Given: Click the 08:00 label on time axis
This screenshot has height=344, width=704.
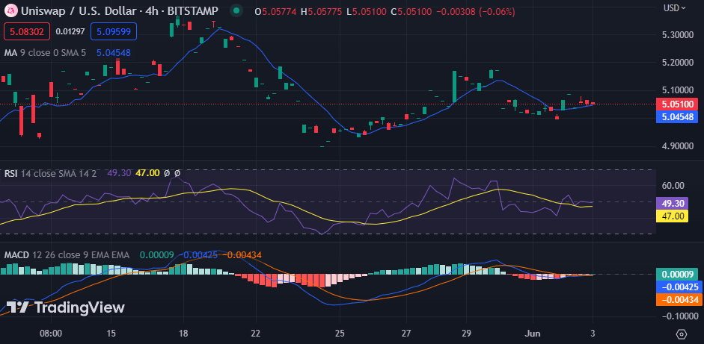Looking at the screenshot, I should (51, 334).
